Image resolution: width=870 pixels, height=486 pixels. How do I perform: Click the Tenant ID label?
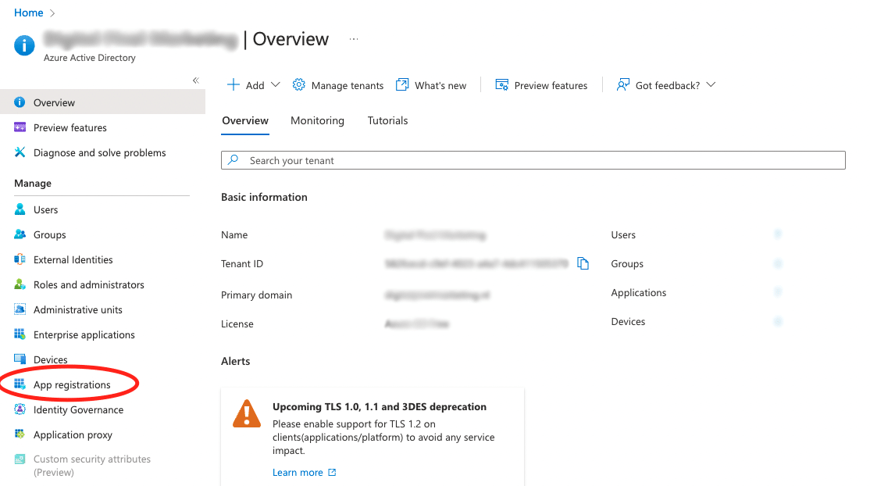pos(242,264)
